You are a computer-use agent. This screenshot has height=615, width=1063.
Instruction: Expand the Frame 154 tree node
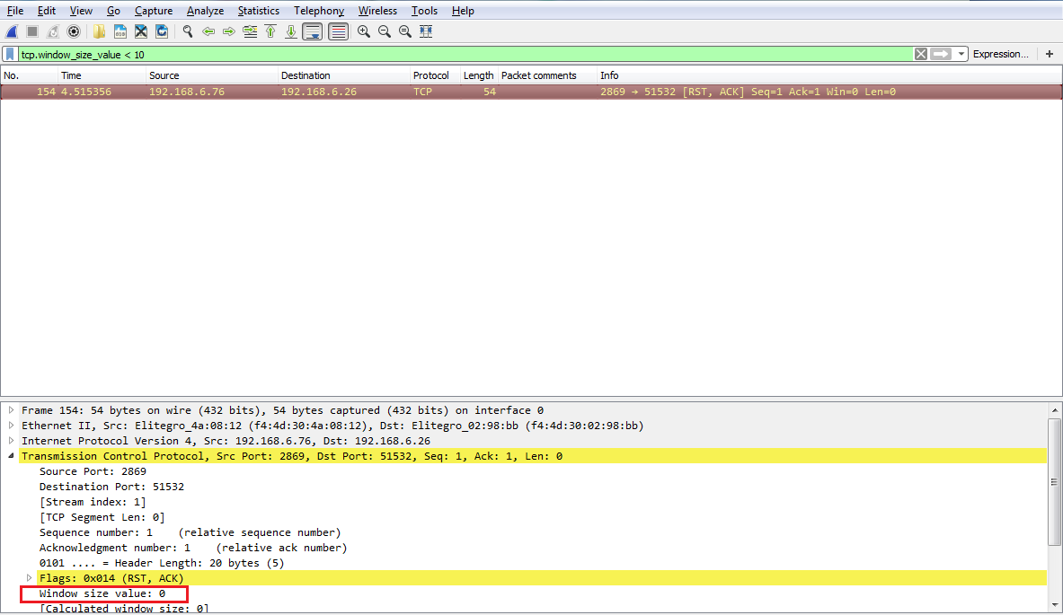(12, 410)
